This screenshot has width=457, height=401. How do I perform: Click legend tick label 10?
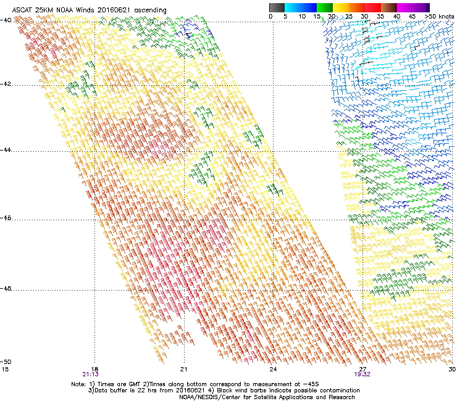coord(302,17)
